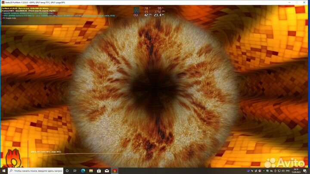The height and width of the screenshot is (174, 310).
Task: Click the pink round tray icon
Action: (260, 171)
